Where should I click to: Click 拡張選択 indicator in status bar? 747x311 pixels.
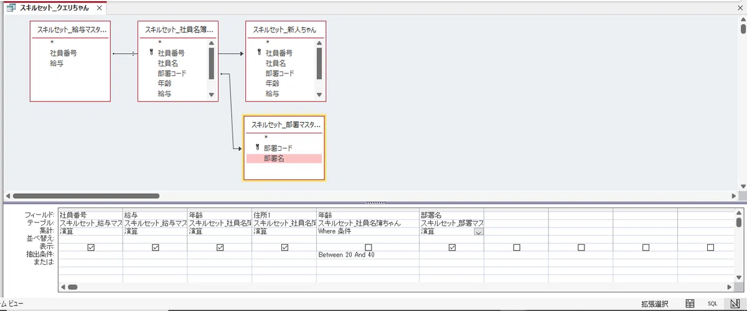tap(654, 304)
